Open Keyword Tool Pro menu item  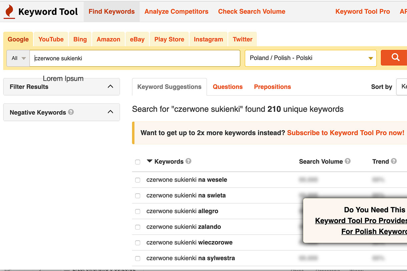click(x=363, y=11)
